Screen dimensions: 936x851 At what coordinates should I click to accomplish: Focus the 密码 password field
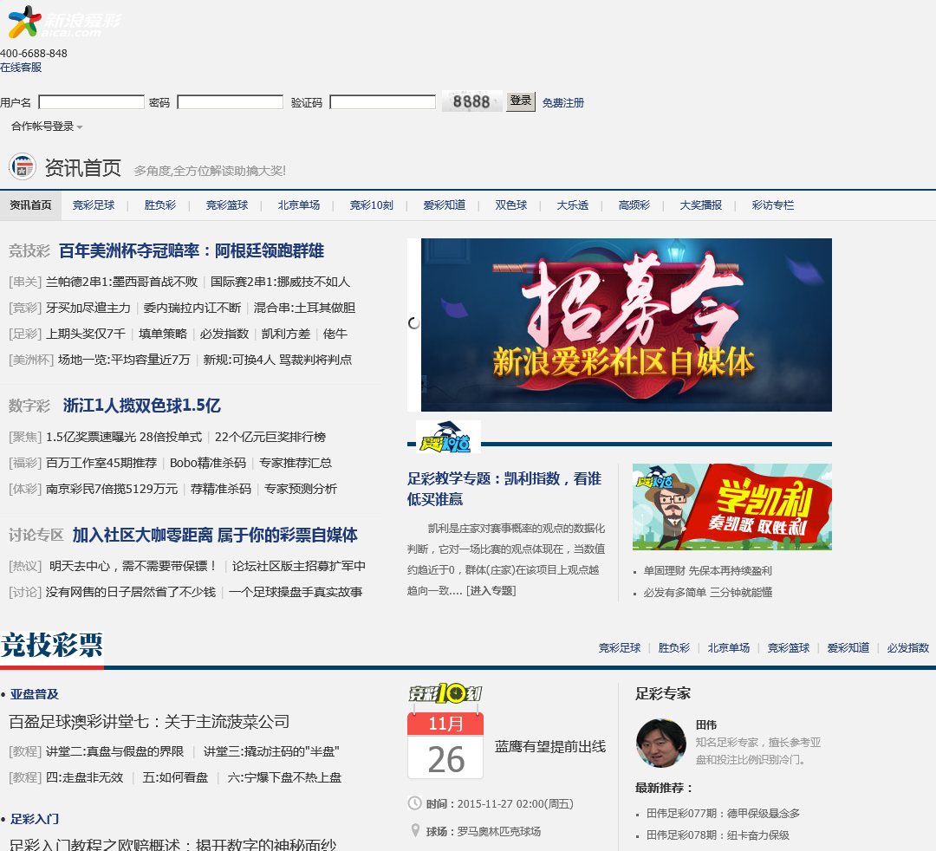pyautogui.click(x=230, y=102)
